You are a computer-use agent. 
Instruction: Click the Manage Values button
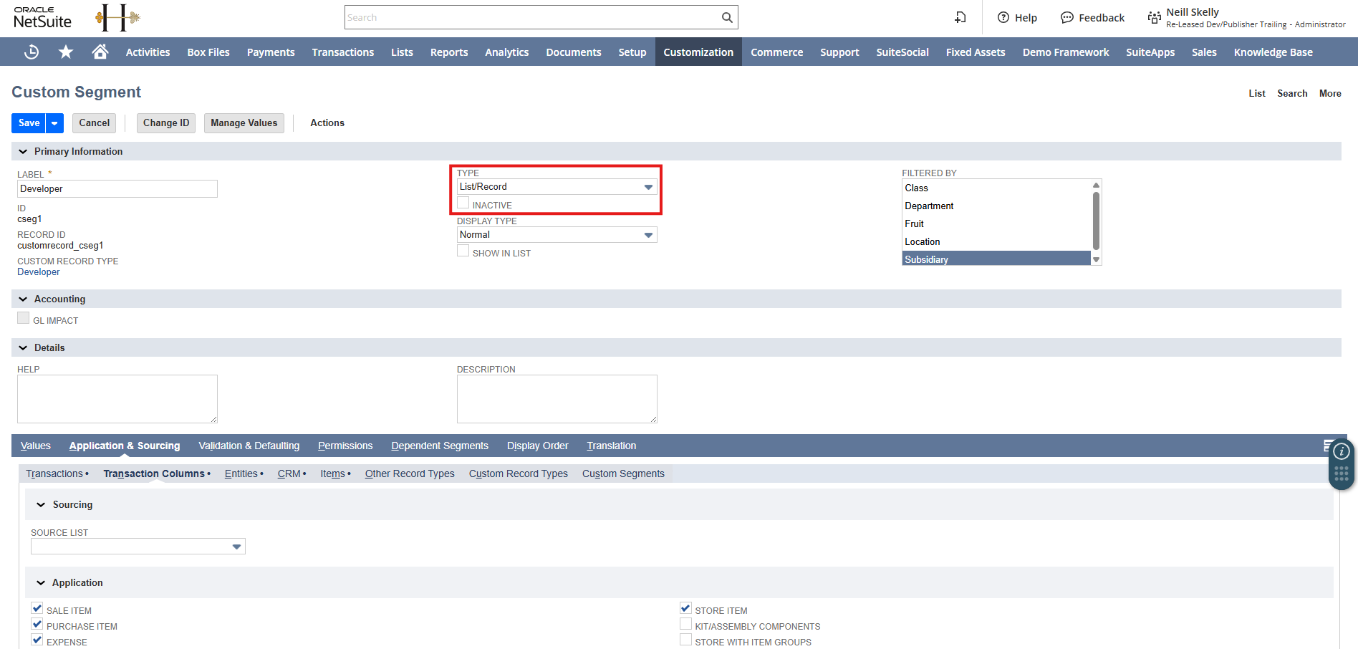pos(244,123)
